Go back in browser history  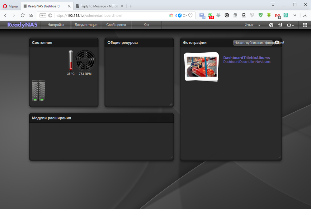[x=5, y=16]
